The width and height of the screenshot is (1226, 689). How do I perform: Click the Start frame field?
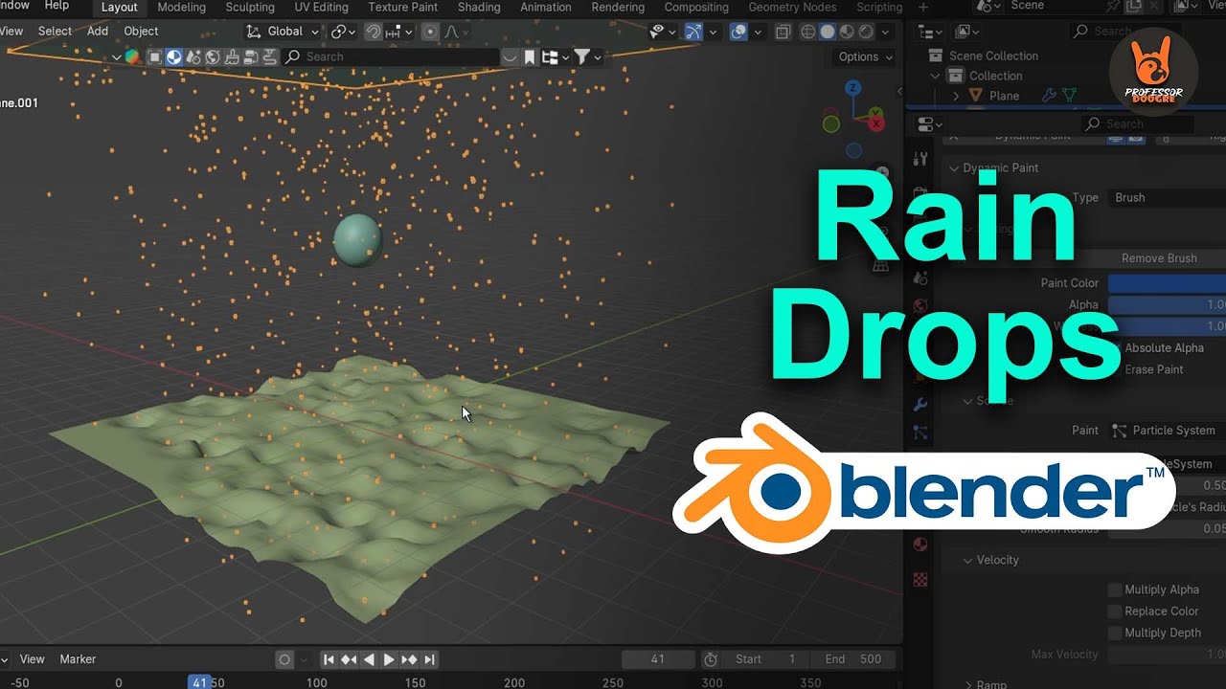pos(765,659)
